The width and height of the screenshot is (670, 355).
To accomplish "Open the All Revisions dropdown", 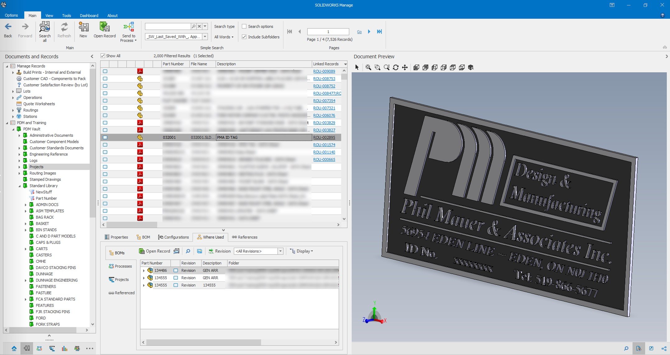I will (x=280, y=251).
